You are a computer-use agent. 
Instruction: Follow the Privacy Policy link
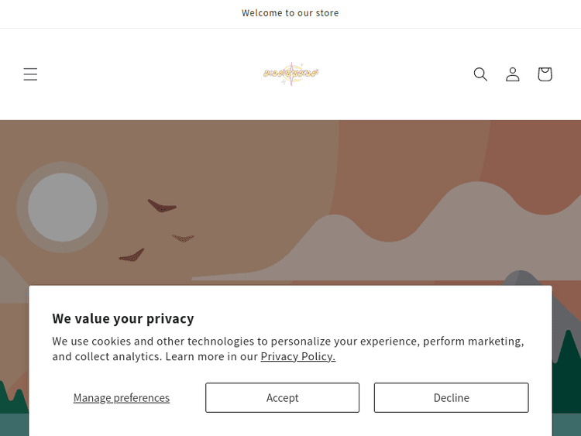(x=297, y=356)
